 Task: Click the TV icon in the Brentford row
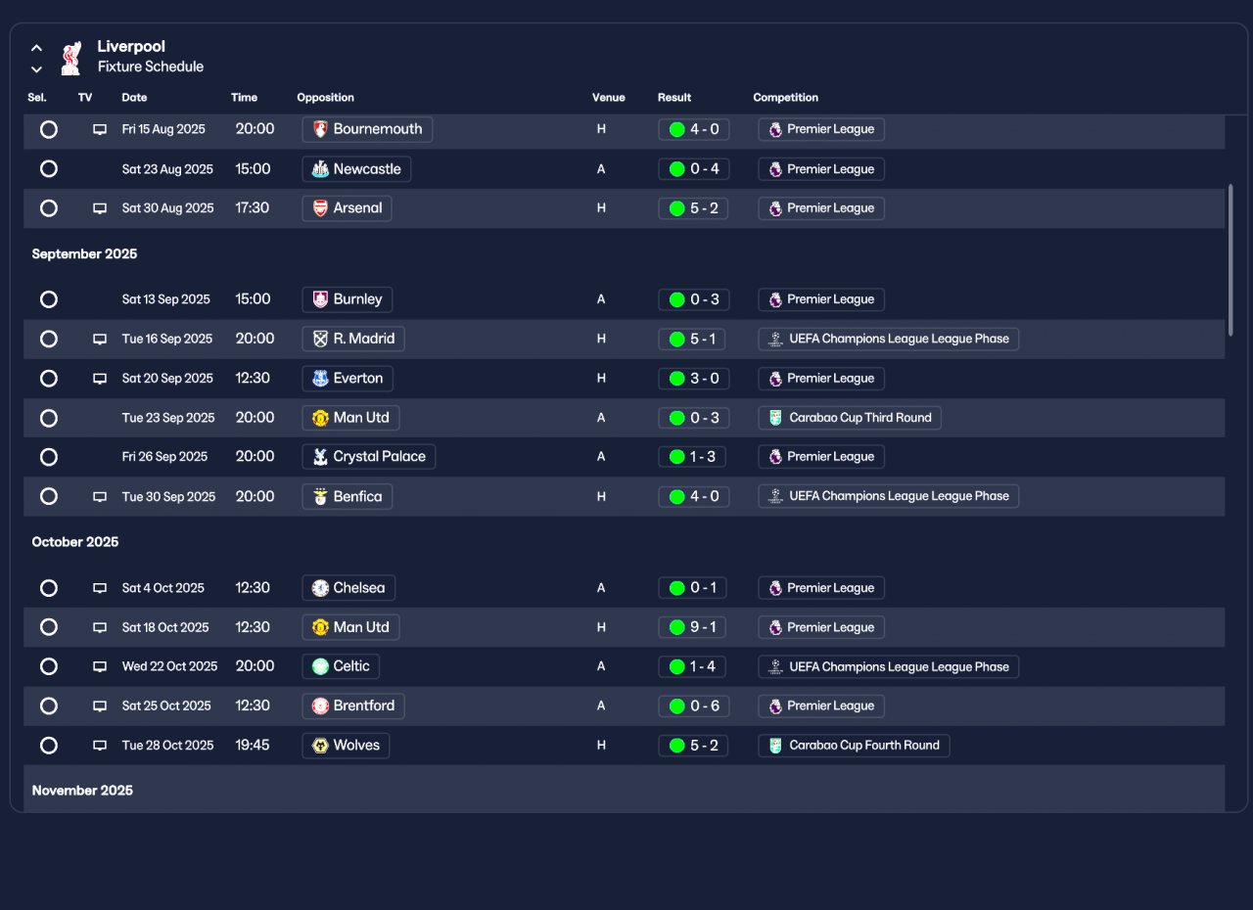(x=100, y=706)
